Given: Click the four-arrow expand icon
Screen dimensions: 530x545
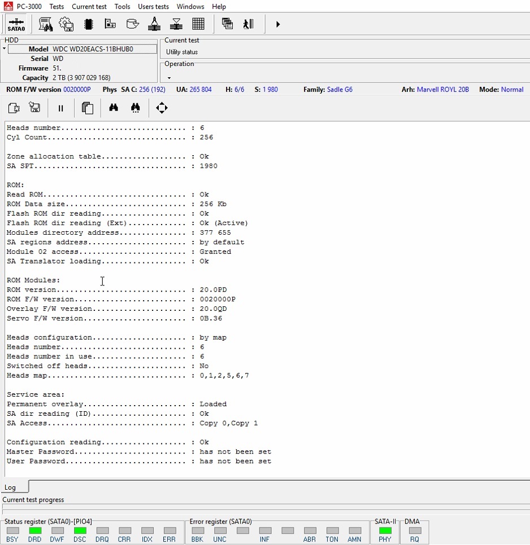Looking at the screenshot, I should [162, 108].
